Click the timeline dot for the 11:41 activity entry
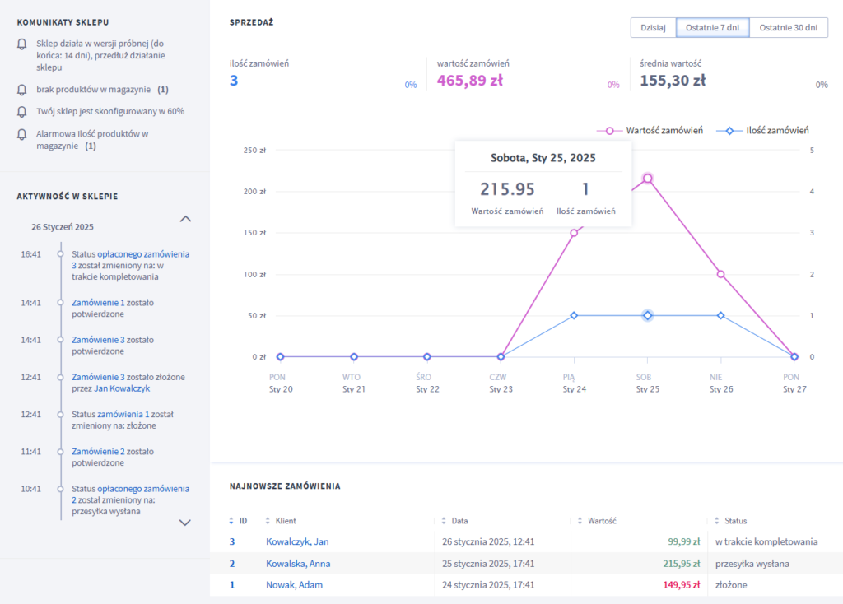The width and height of the screenshot is (843, 604). tap(61, 452)
